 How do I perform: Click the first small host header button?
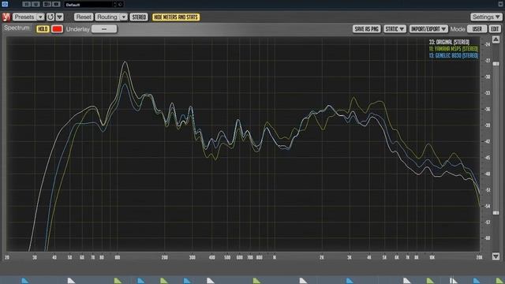click(26, 4)
